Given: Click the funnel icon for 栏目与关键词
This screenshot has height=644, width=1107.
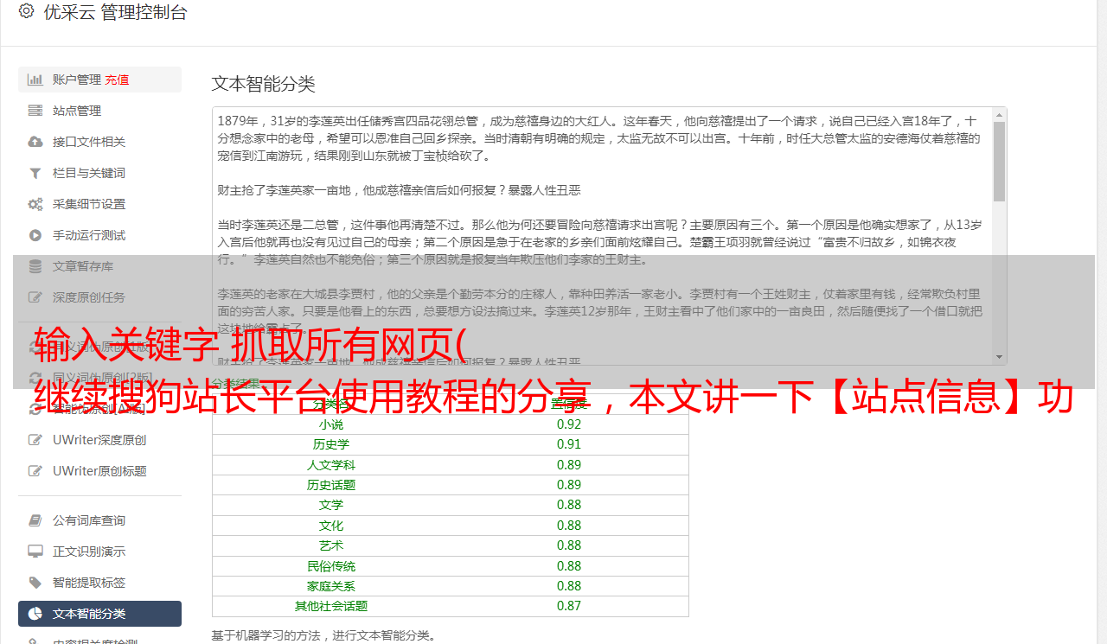Looking at the screenshot, I should (x=35, y=173).
